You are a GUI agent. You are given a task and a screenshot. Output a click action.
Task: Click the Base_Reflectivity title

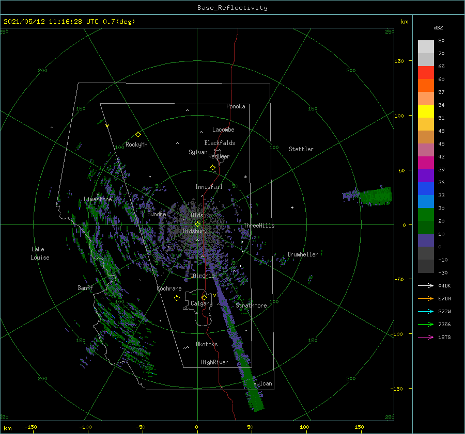pos(233,8)
